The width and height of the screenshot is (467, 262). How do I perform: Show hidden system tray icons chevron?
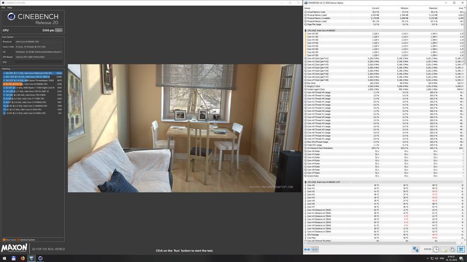427,259
